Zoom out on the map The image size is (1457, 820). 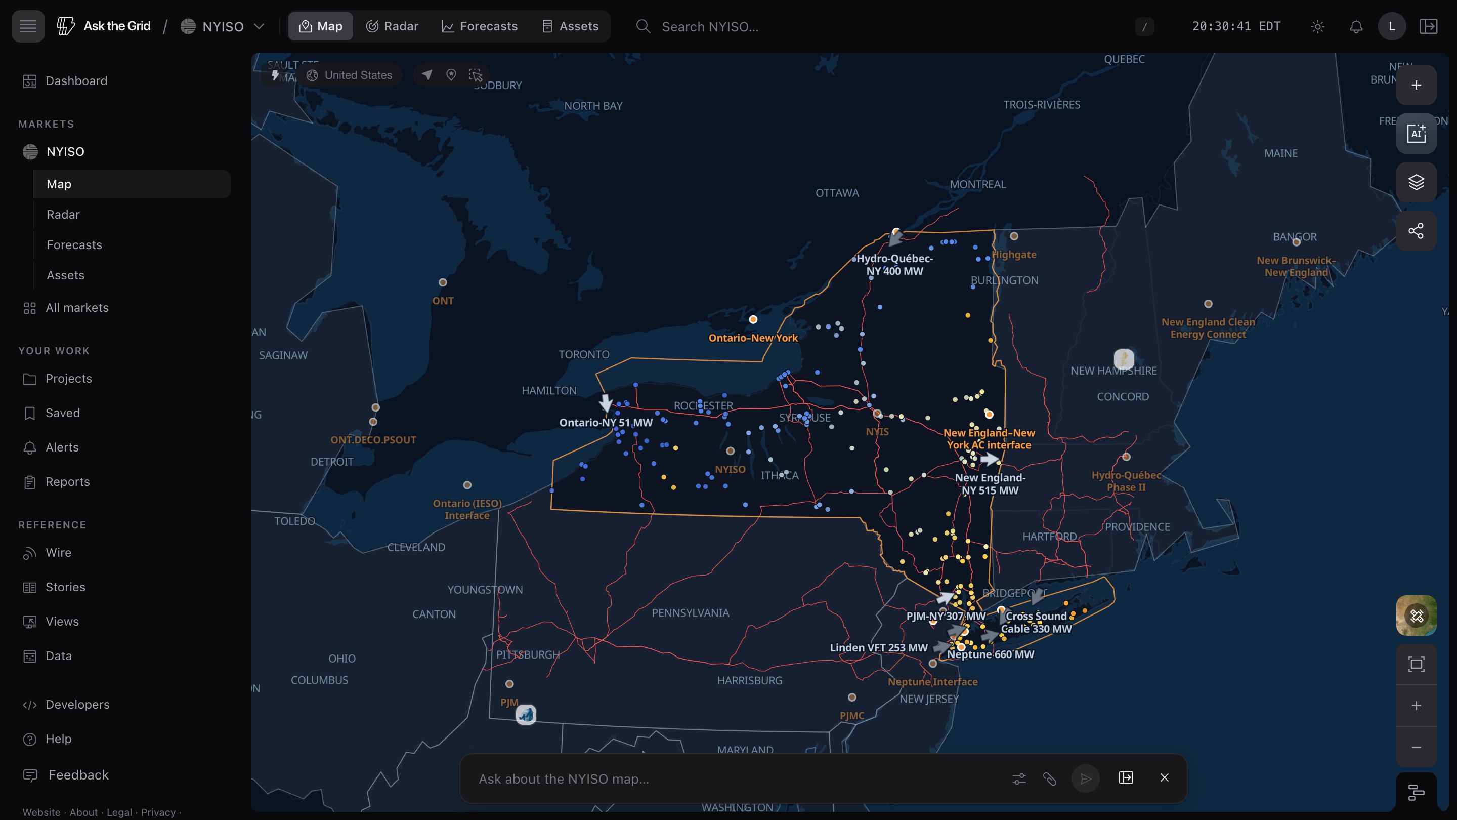click(1417, 747)
